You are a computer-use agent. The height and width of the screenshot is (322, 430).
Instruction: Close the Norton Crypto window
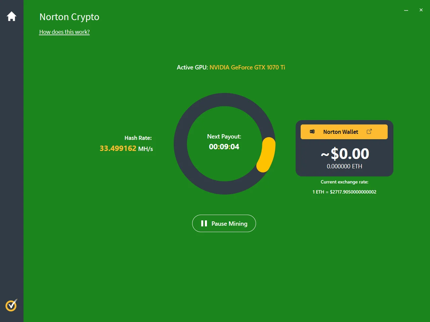click(421, 10)
